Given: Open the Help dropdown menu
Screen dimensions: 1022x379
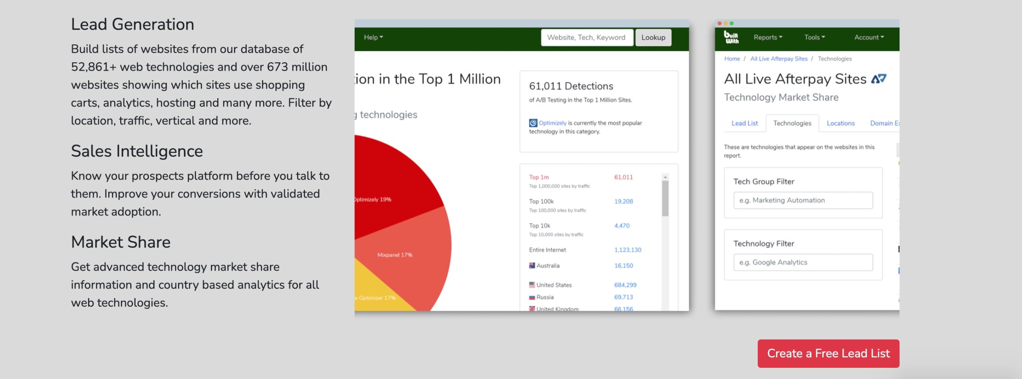Looking at the screenshot, I should click(373, 37).
